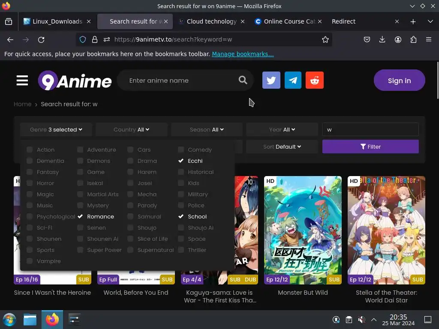Check the Action genre

click(x=30, y=150)
